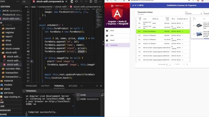Viewport: 209px width, 117px height.
Task: Open Transaction in the app sidebar
Action: [x=117, y=45]
